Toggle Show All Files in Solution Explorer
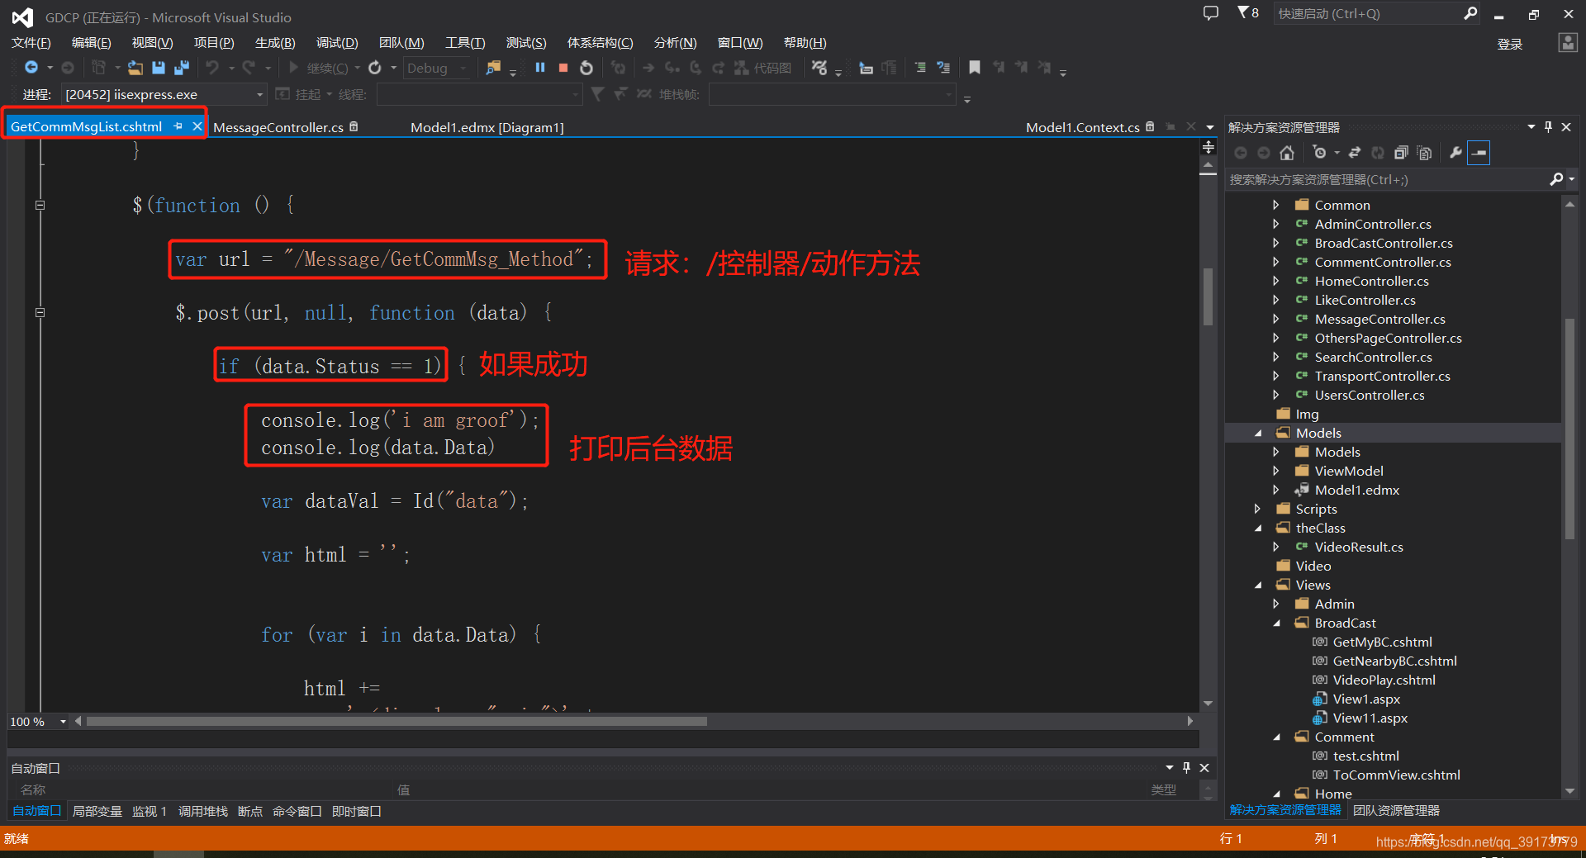1586x858 pixels. tap(1424, 153)
